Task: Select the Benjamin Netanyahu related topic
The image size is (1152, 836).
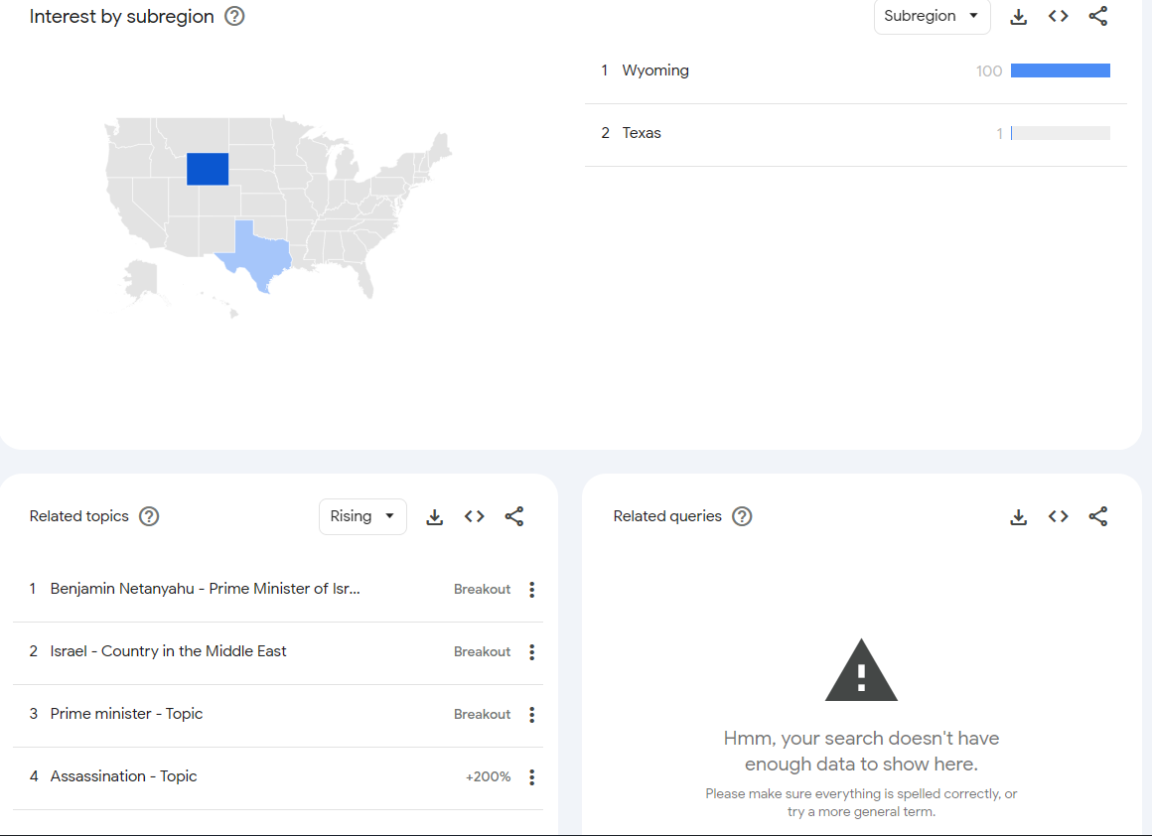Action: (x=205, y=589)
